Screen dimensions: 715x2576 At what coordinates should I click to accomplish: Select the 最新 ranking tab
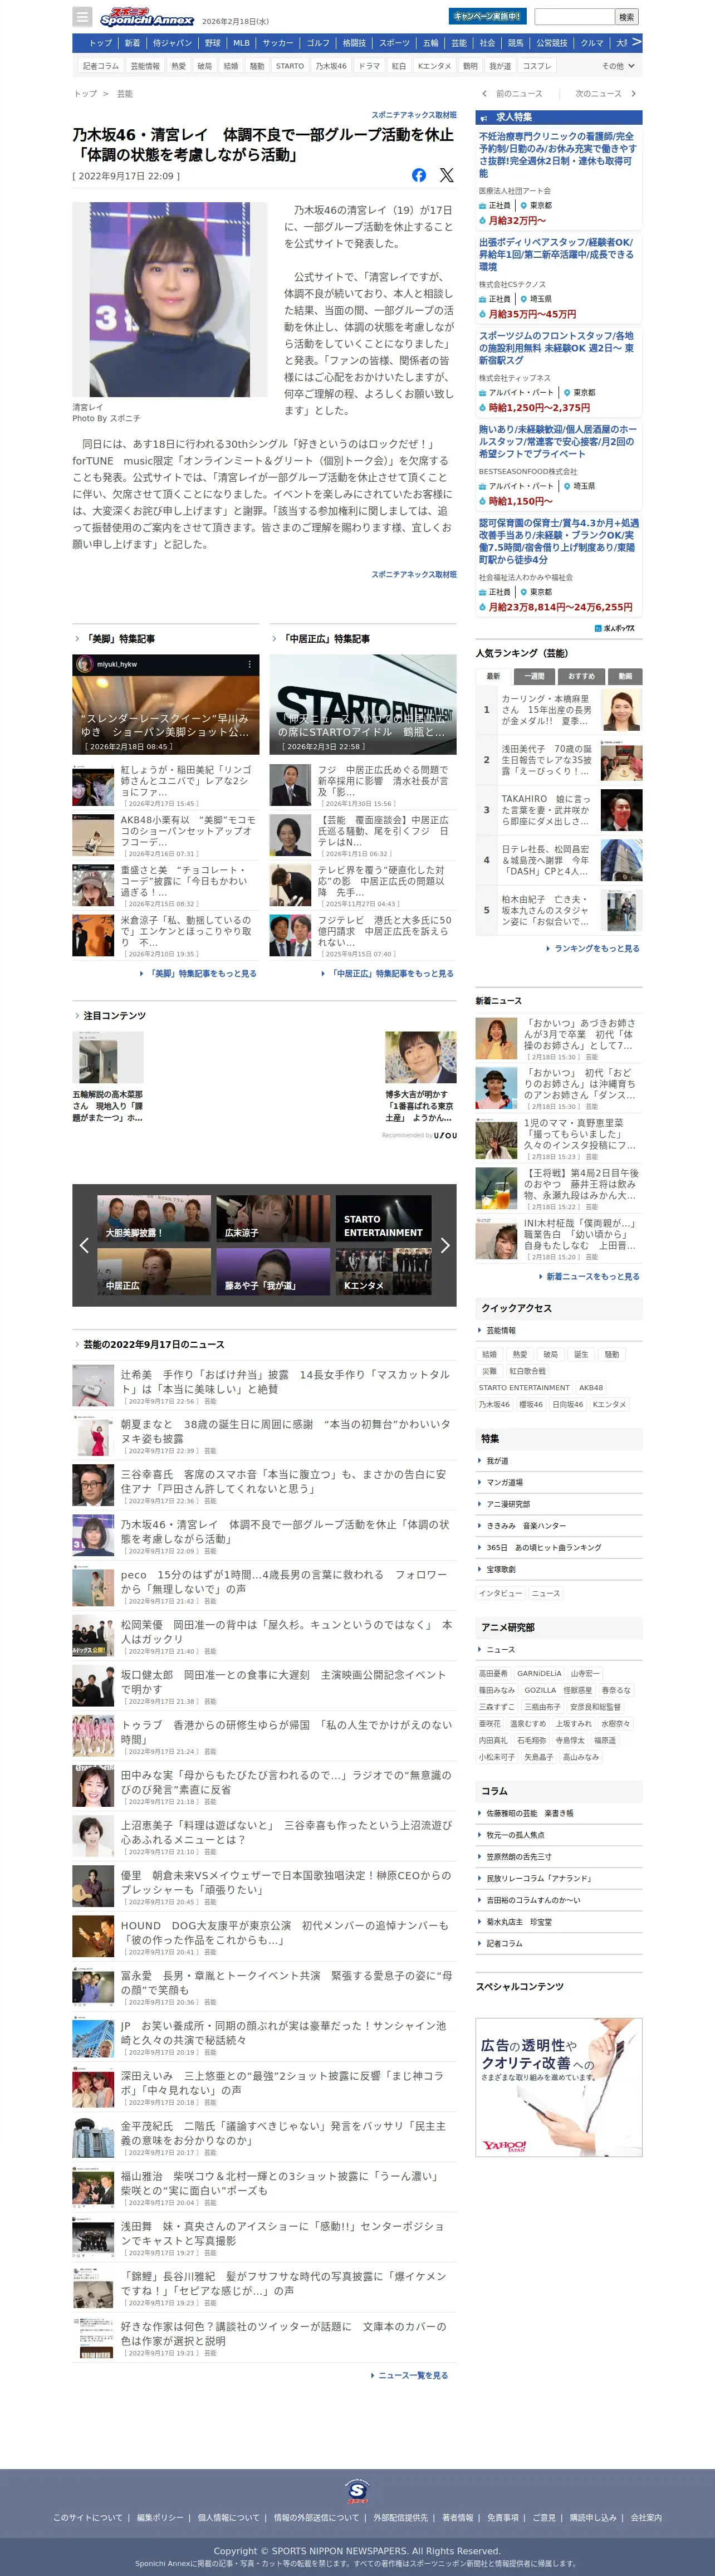pos(493,676)
